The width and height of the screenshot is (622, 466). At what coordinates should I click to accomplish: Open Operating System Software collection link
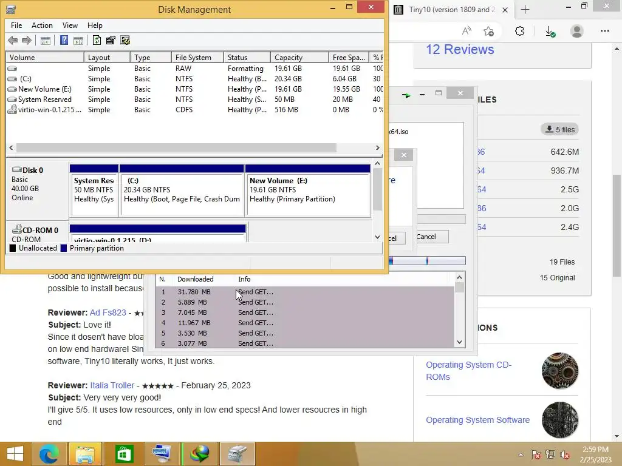[477, 420]
